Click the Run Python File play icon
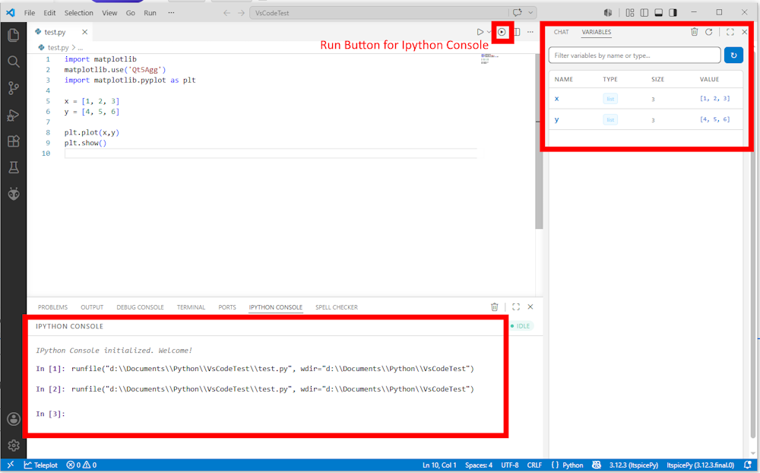 point(480,32)
